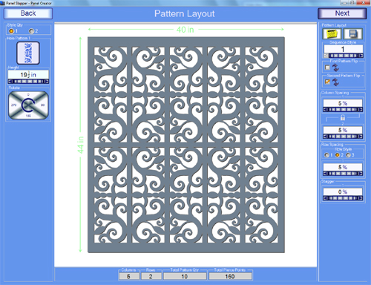The width and height of the screenshot is (371, 285).
Task: Increase Column Spacing 2 with right arrow
Action: [x=361, y=137]
